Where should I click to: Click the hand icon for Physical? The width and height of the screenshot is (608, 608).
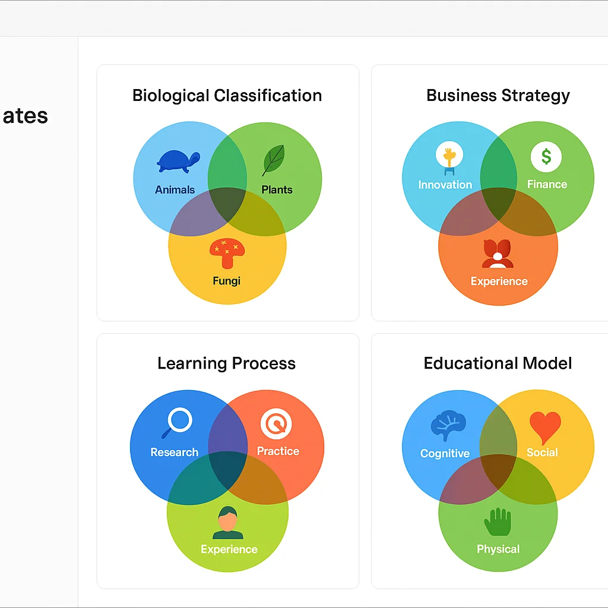tap(498, 520)
